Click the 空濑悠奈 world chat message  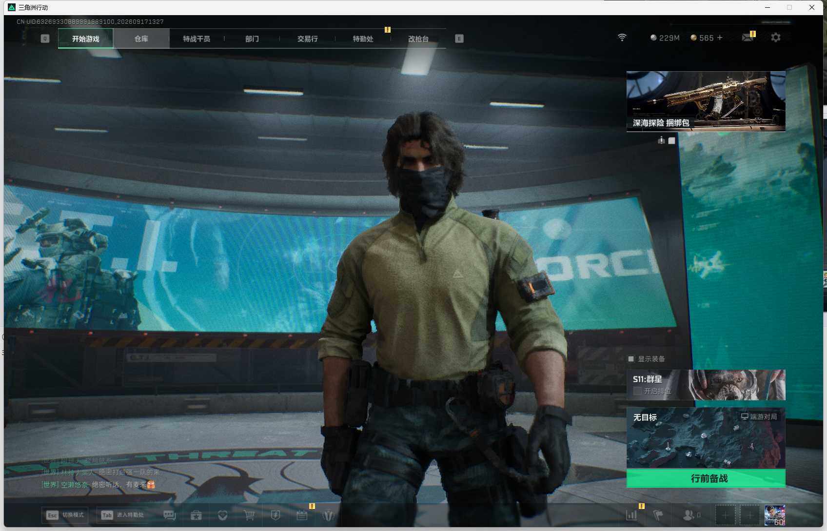coord(98,485)
